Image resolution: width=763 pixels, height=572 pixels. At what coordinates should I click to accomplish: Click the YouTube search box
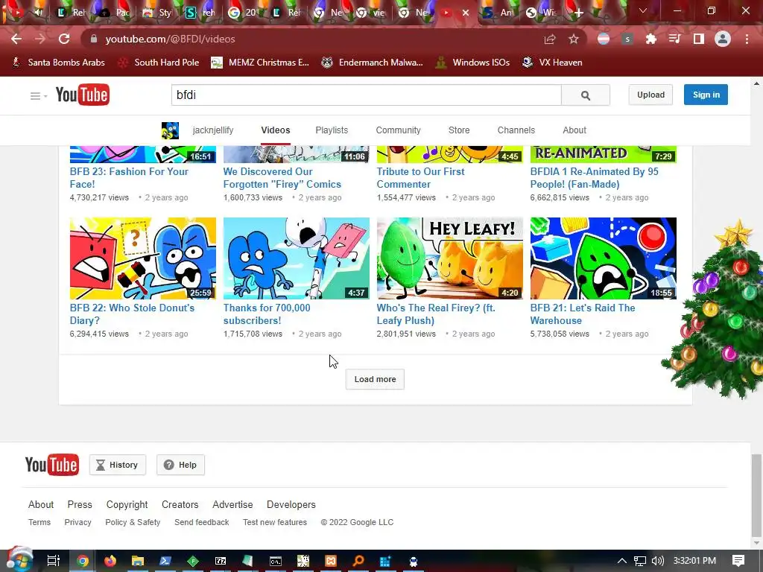pos(366,95)
